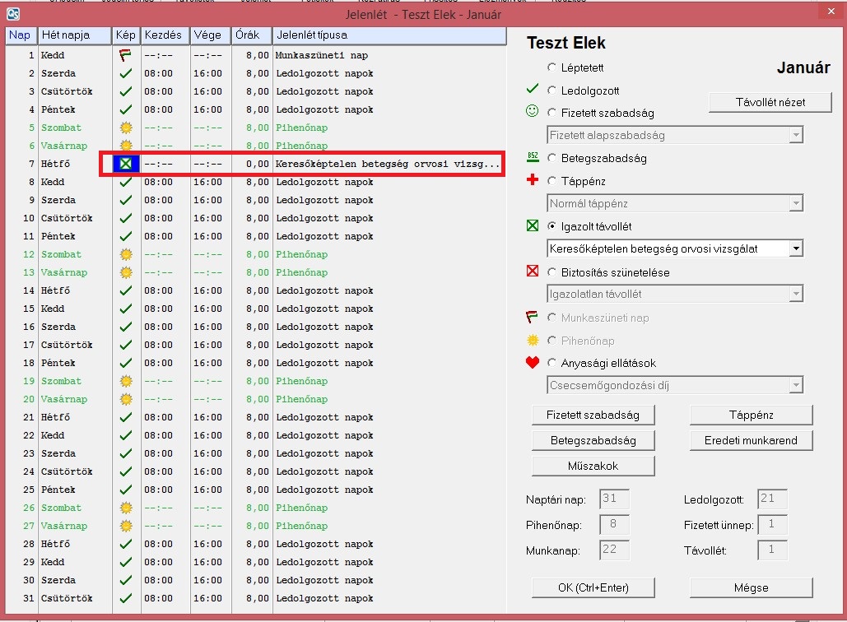Click the red cross Táppénz icon

click(x=533, y=181)
